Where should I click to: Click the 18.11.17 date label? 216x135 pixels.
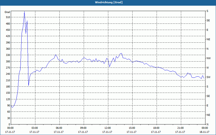[x=204, y=132]
